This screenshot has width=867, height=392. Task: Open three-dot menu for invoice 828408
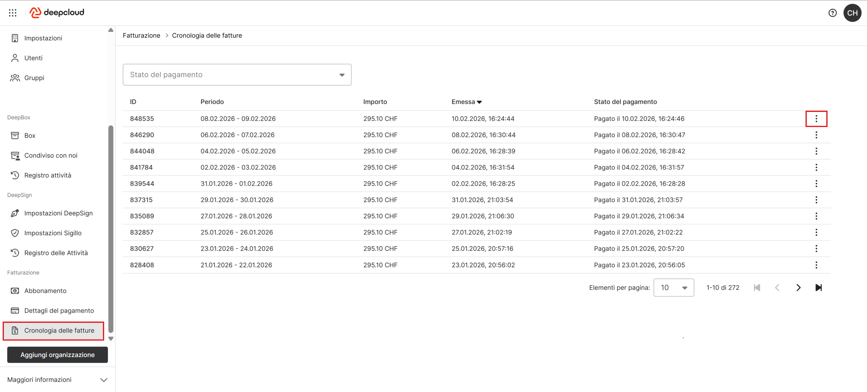[816, 265]
